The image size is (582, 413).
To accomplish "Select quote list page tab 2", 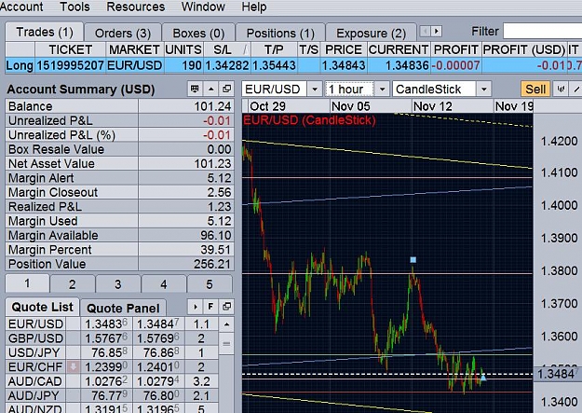I will pos(73,284).
